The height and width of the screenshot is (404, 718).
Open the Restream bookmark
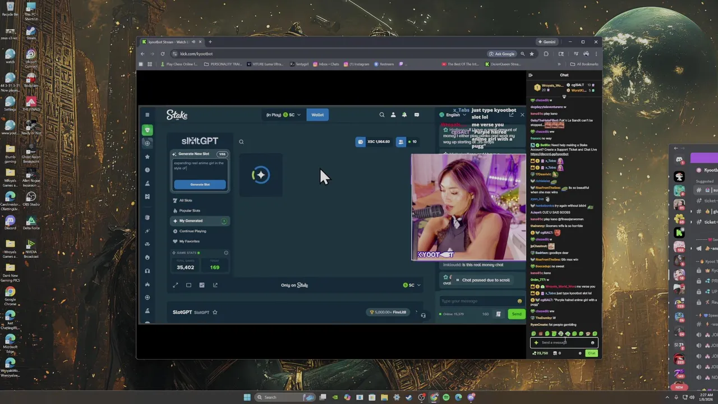384,64
